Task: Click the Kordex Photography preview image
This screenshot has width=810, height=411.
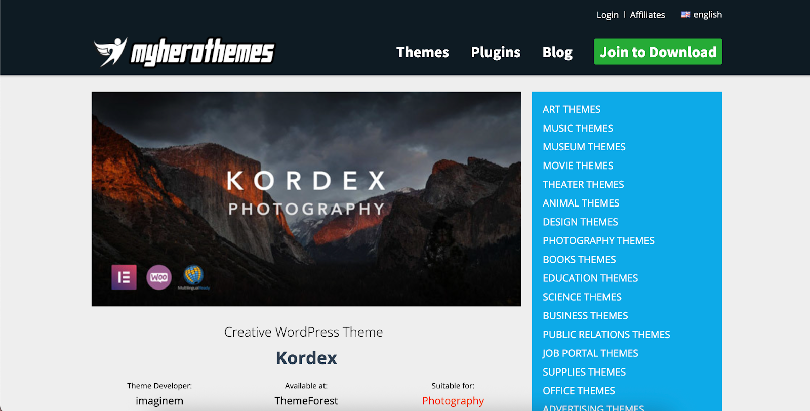Action: point(306,198)
